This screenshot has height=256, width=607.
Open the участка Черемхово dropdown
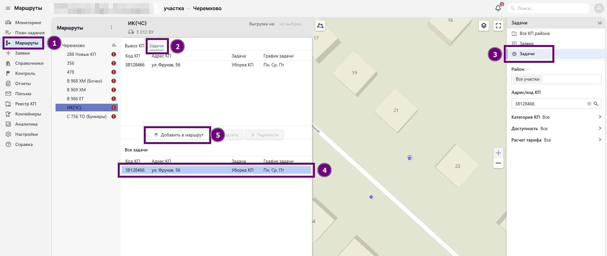coord(189,9)
